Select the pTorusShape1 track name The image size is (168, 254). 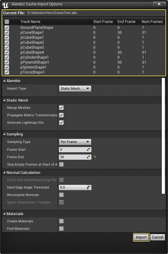pyautogui.click(x=32, y=72)
